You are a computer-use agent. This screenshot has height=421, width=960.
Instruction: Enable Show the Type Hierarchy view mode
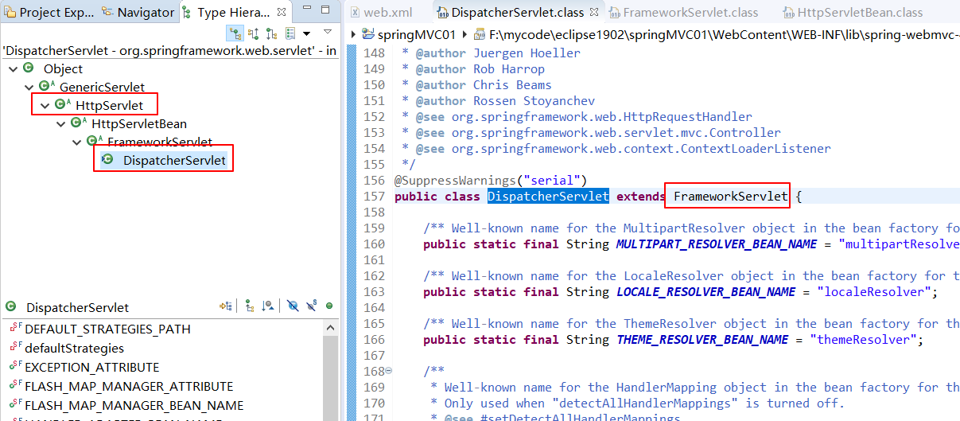235,33
